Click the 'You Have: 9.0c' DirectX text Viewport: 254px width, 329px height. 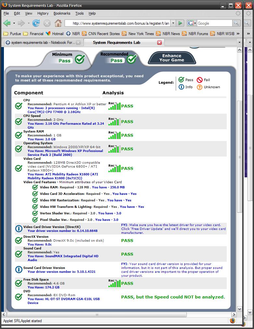(x=40, y=245)
